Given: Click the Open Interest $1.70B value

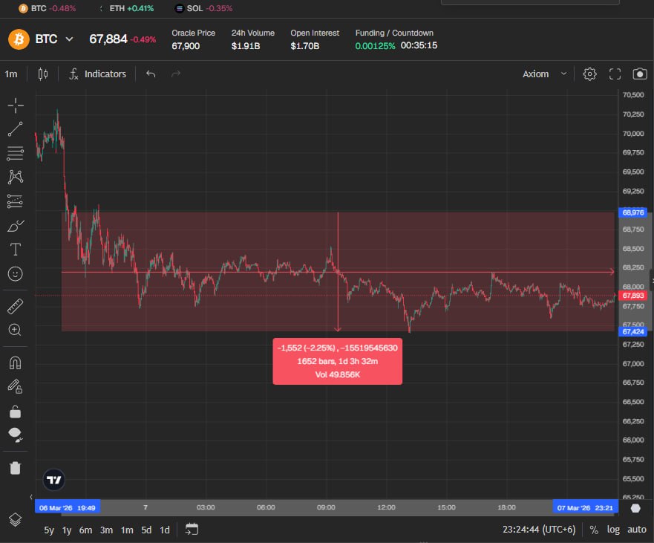Looking at the screenshot, I should click(x=305, y=46).
